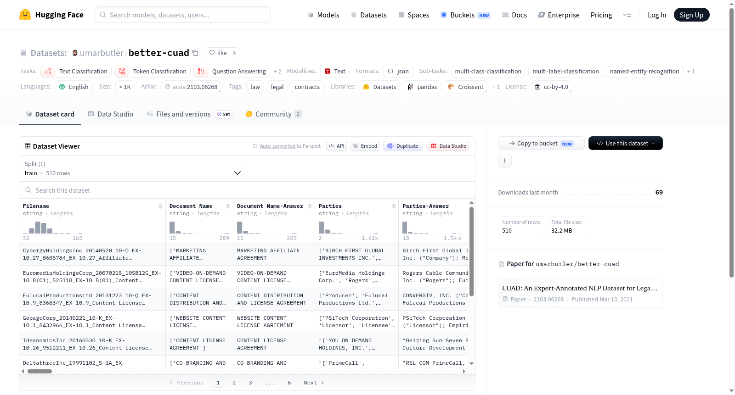Click the Copy to bucket button
735x395 pixels.
541,143
